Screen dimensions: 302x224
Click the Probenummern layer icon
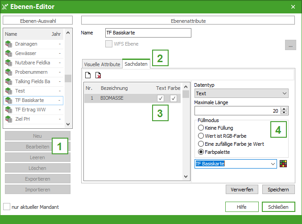tap(8, 72)
